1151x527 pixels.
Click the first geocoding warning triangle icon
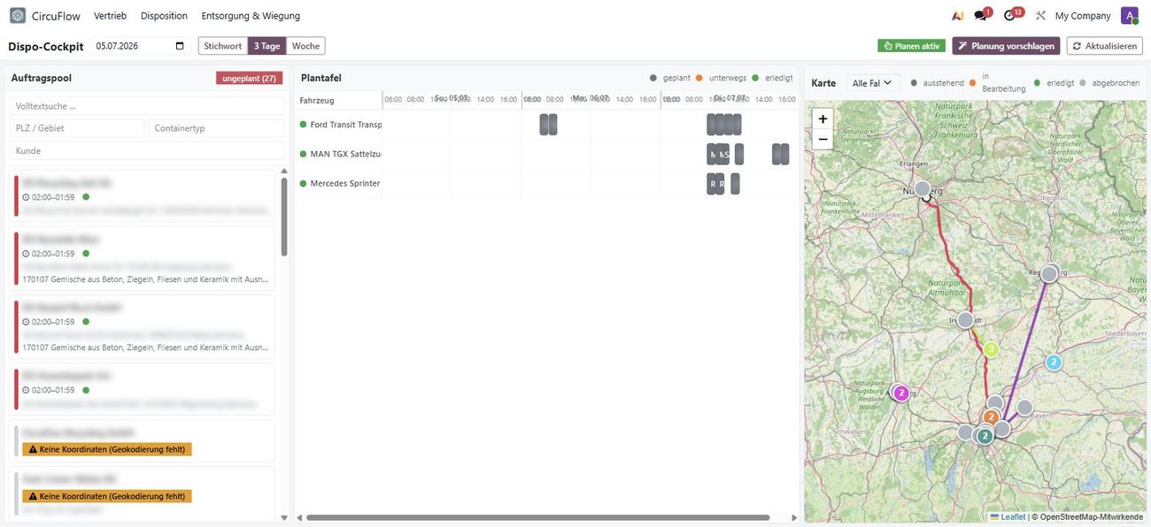[33, 449]
